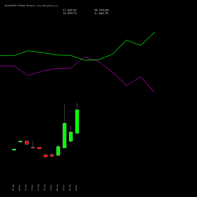
Task: Click the 20 Jan green candle
Action: [x=58, y=151]
